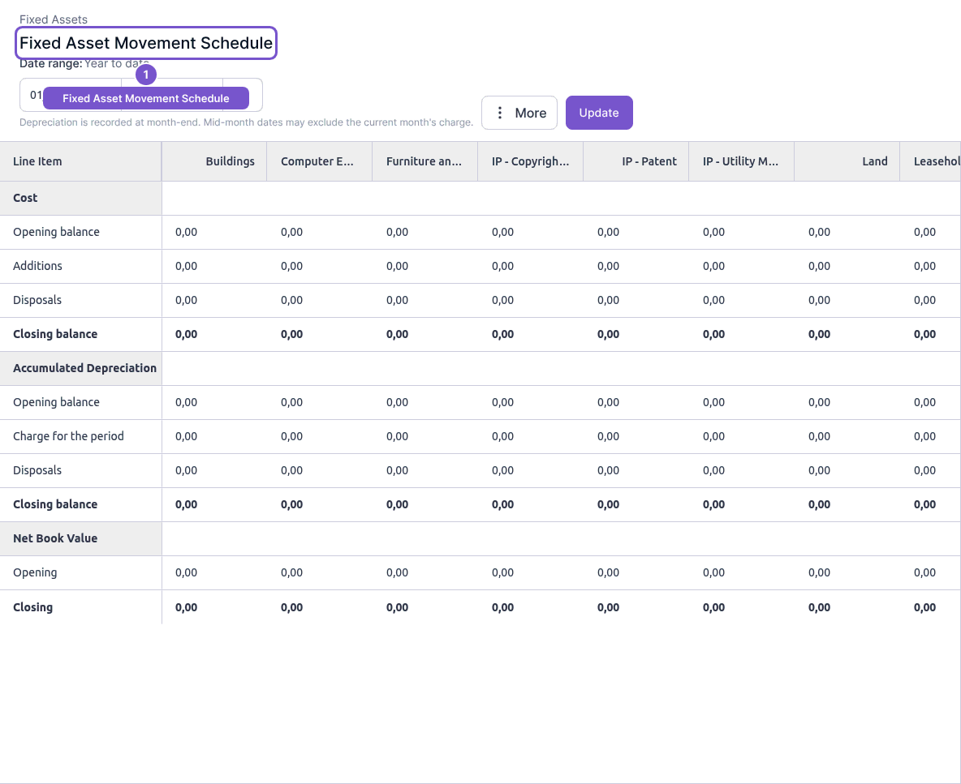Select Disposals label under Accumulated Depreciation

point(37,470)
